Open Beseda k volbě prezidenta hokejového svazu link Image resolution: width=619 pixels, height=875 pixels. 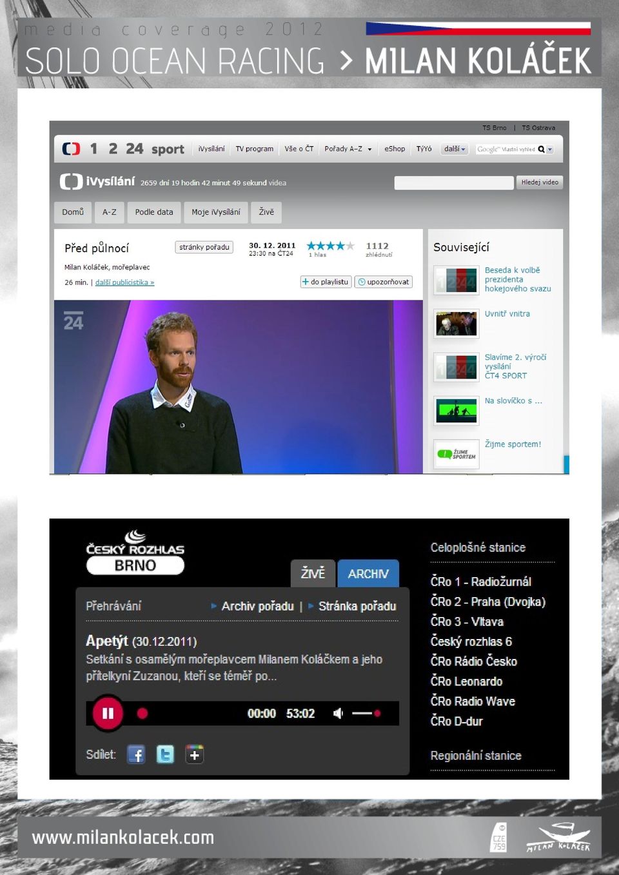coord(518,279)
